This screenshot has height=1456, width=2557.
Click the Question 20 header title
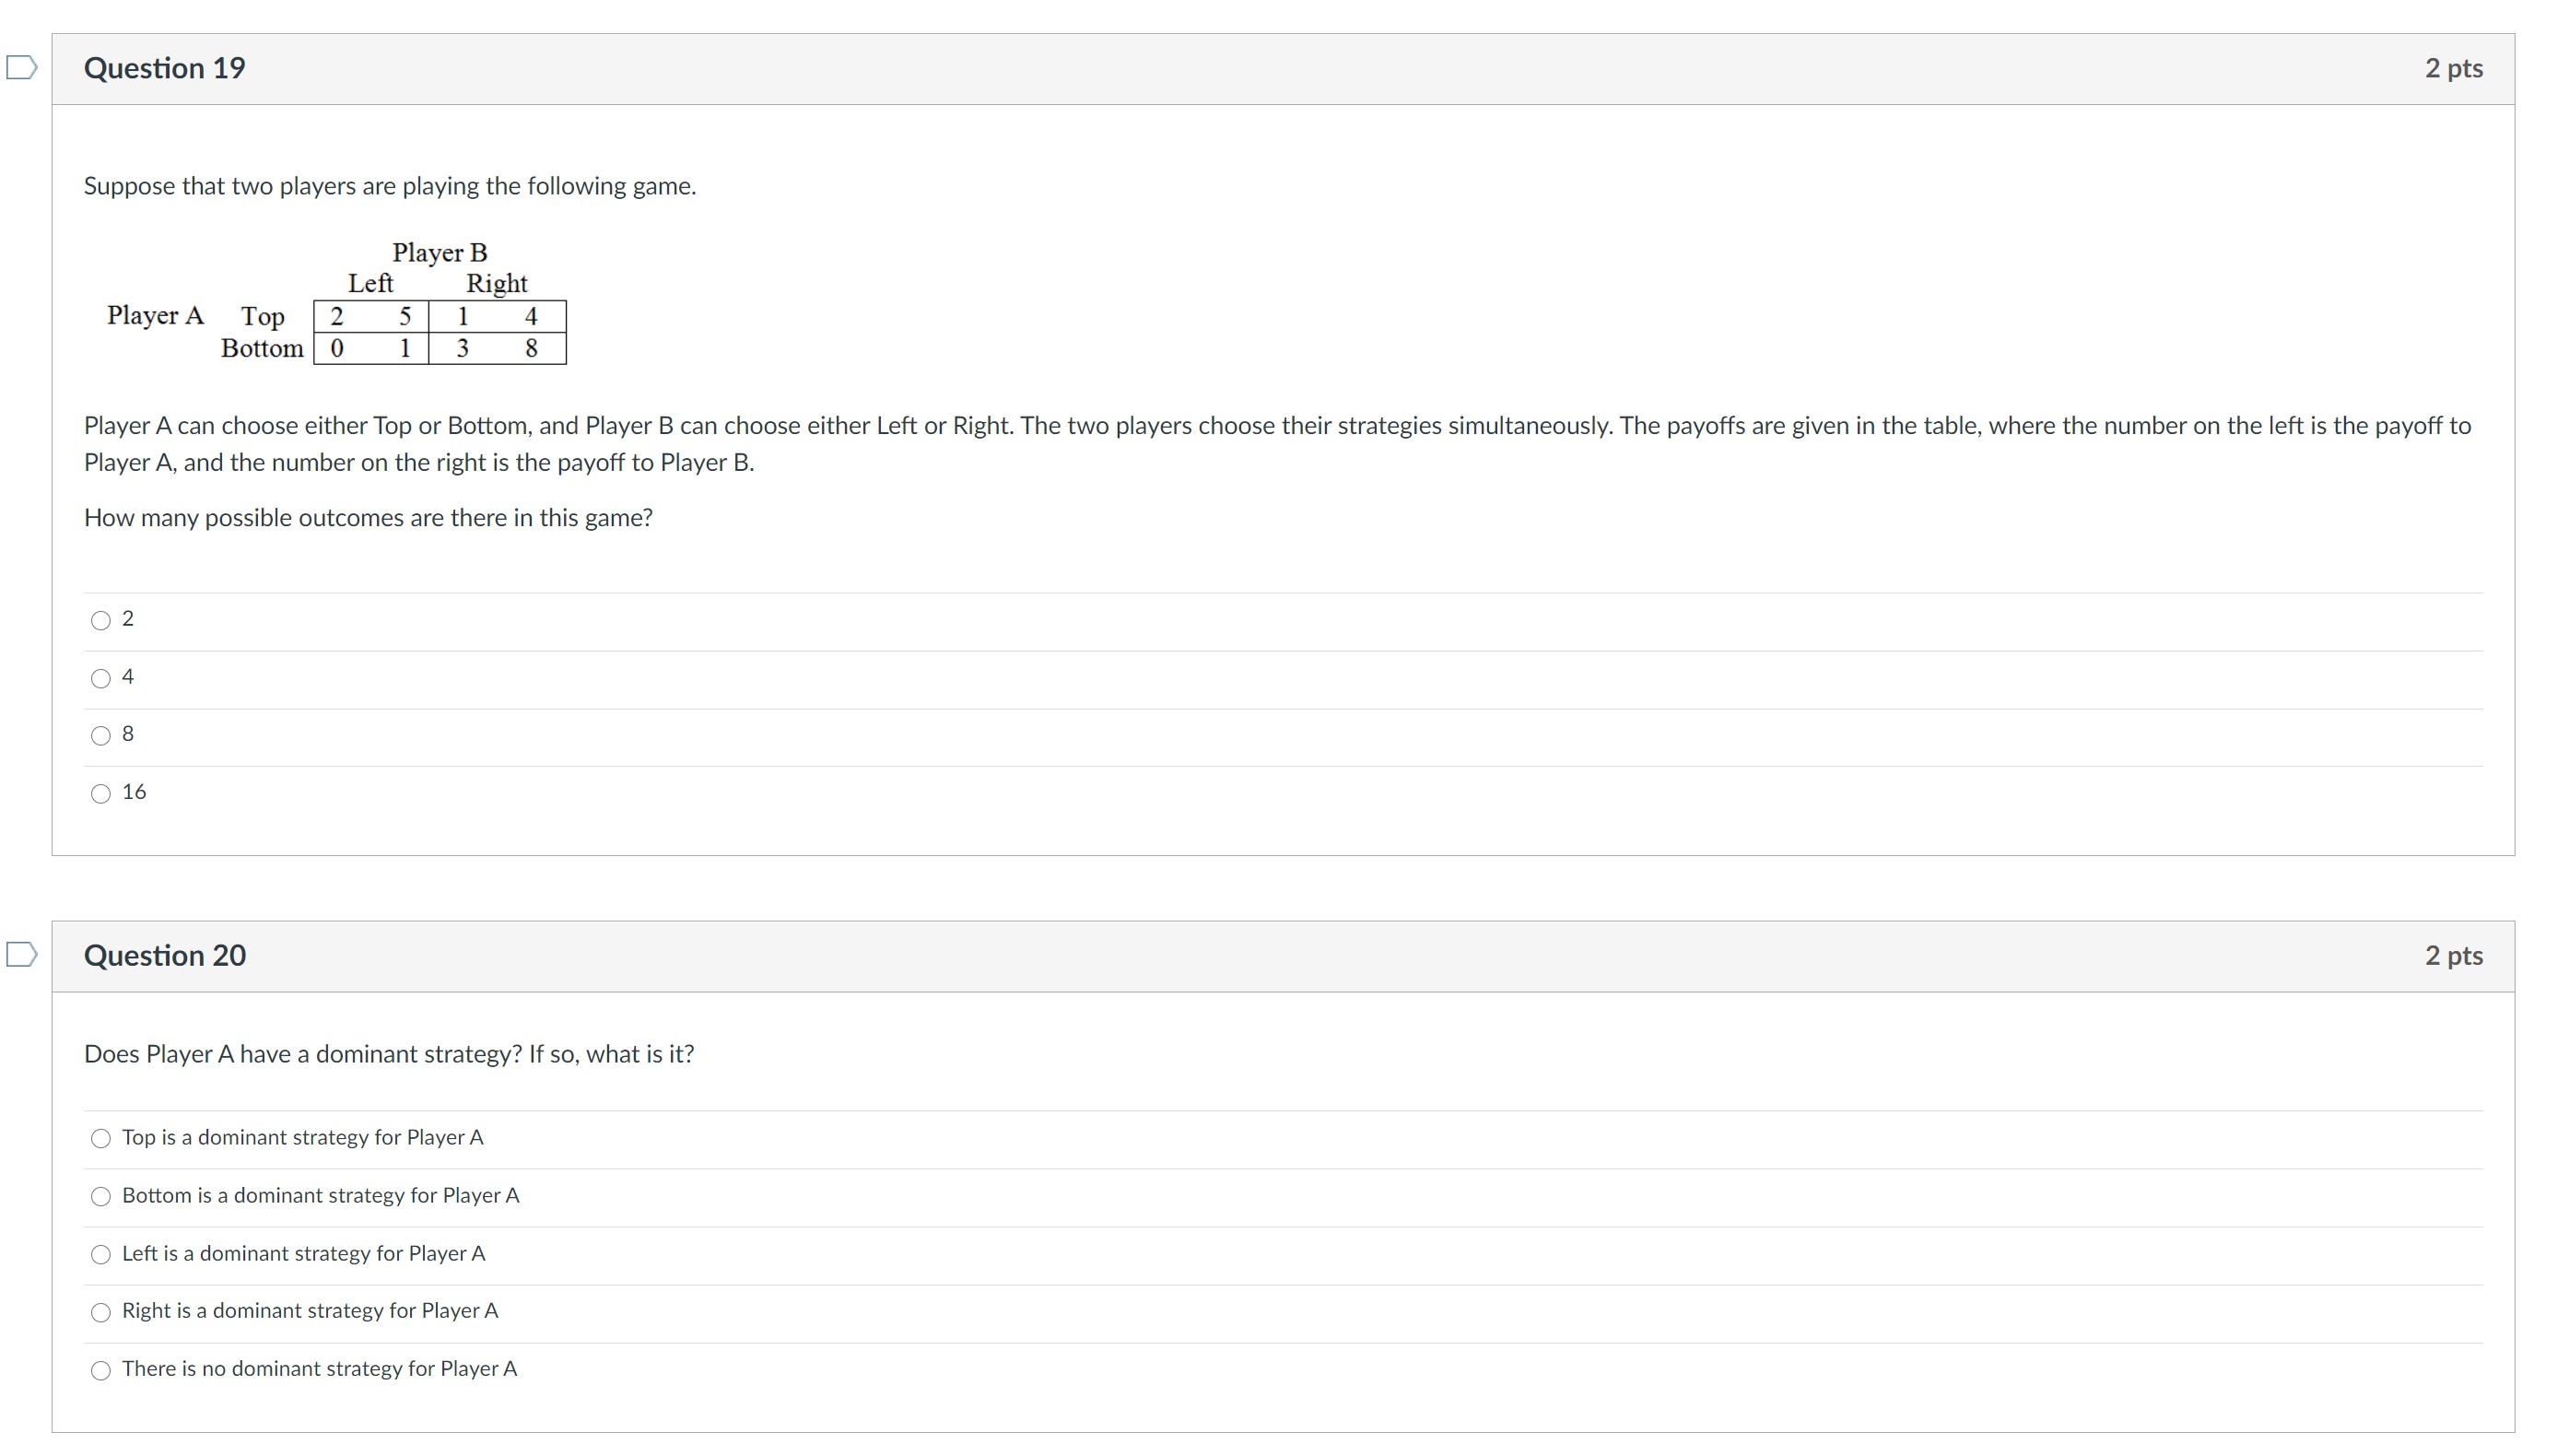coord(165,956)
